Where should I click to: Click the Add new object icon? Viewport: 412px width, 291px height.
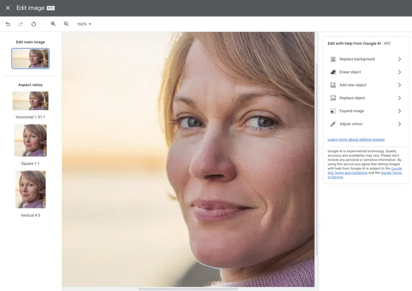(333, 85)
